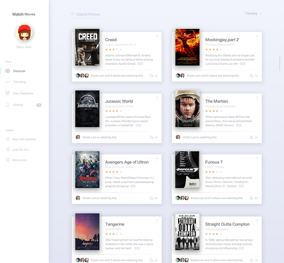The height and width of the screenshot is (263, 284).
Task: Click the Furious 7 poster thumbnail
Action: [187, 170]
